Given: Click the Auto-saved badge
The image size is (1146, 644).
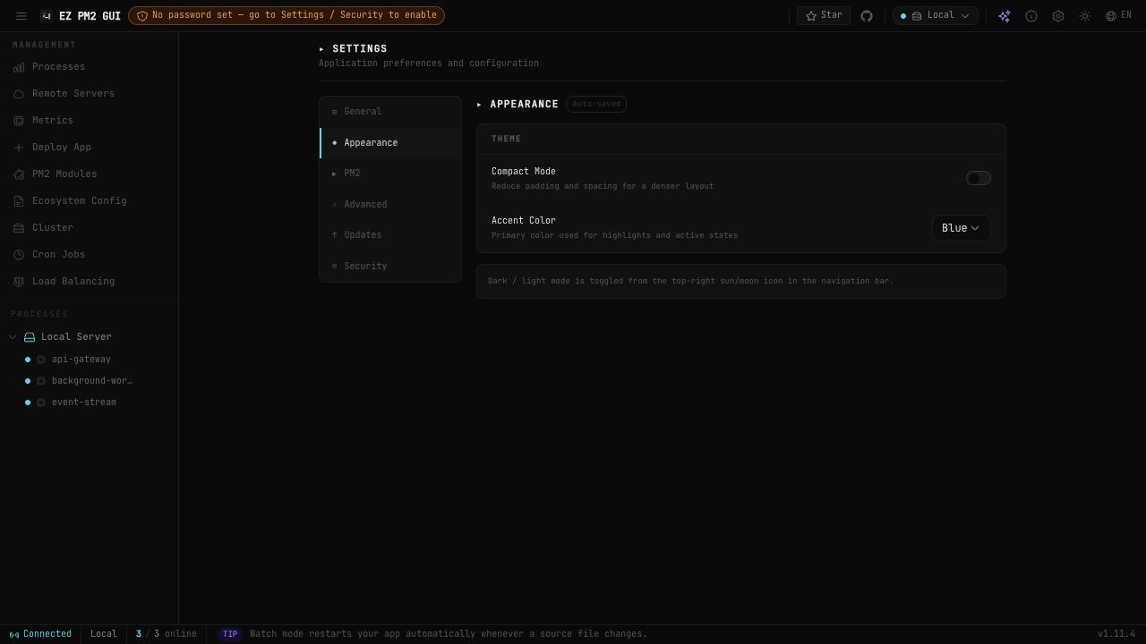Looking at the screenshot, I should coord(596,105).
